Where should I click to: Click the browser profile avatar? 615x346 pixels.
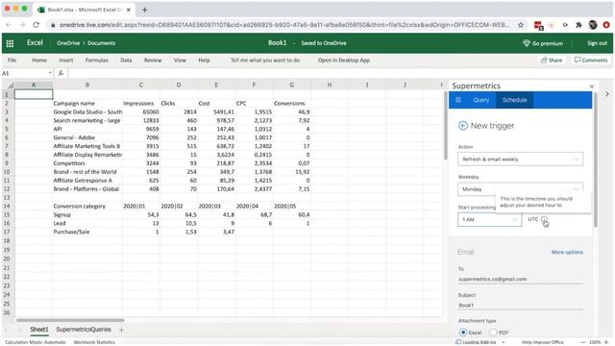tap(593, 25)
